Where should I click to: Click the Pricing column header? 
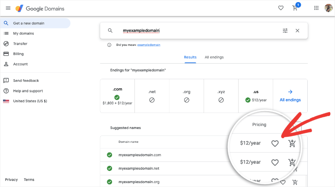pos(259,125)
